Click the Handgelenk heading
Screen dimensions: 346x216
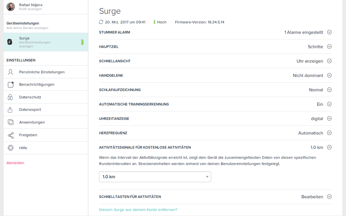point(111,75)
